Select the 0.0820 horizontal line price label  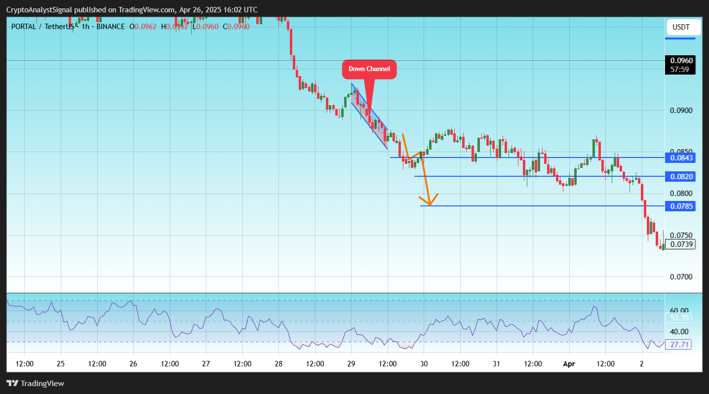tap(680, 176)
